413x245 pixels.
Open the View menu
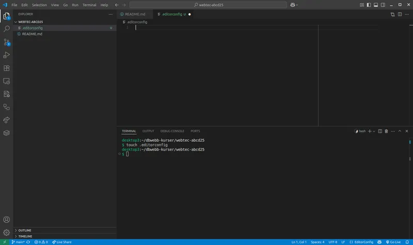55,5
